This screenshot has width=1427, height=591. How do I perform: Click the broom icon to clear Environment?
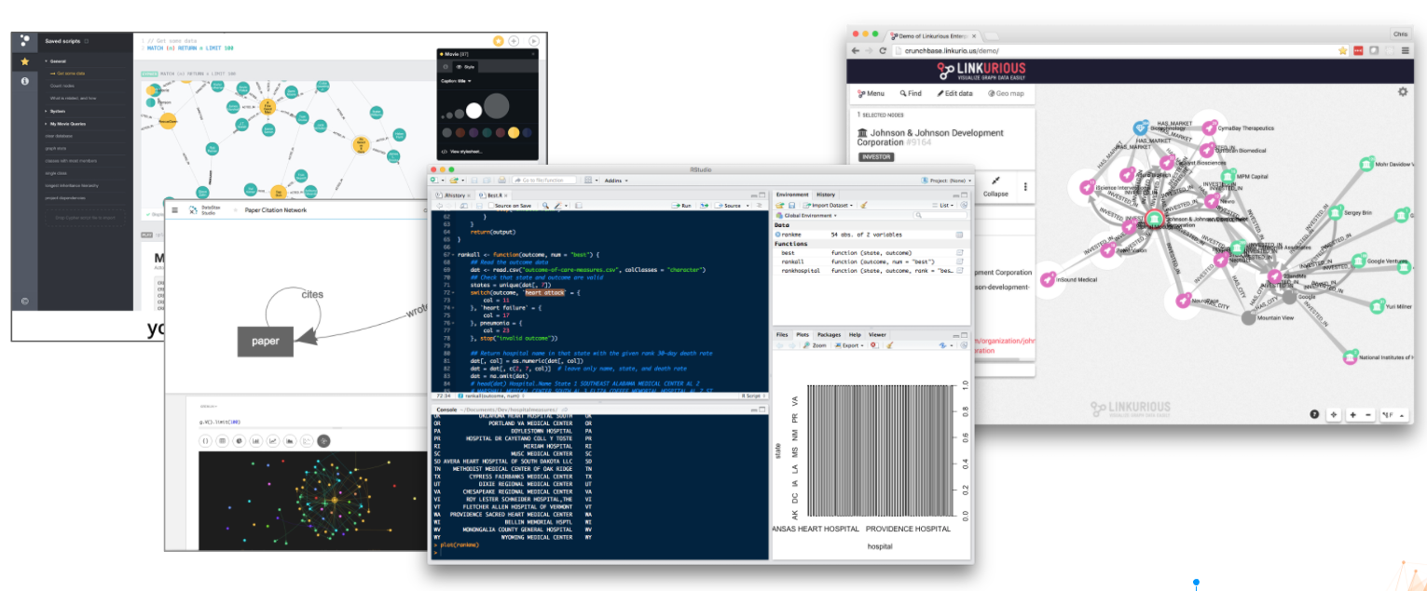click(x=864, y=205)
